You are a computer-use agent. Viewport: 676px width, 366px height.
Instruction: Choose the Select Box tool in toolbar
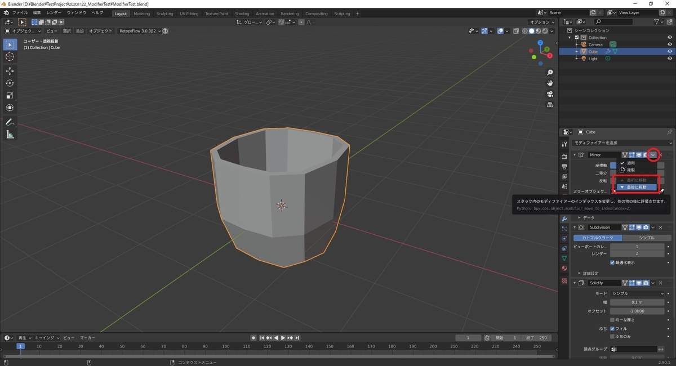[x=10, y=44]
